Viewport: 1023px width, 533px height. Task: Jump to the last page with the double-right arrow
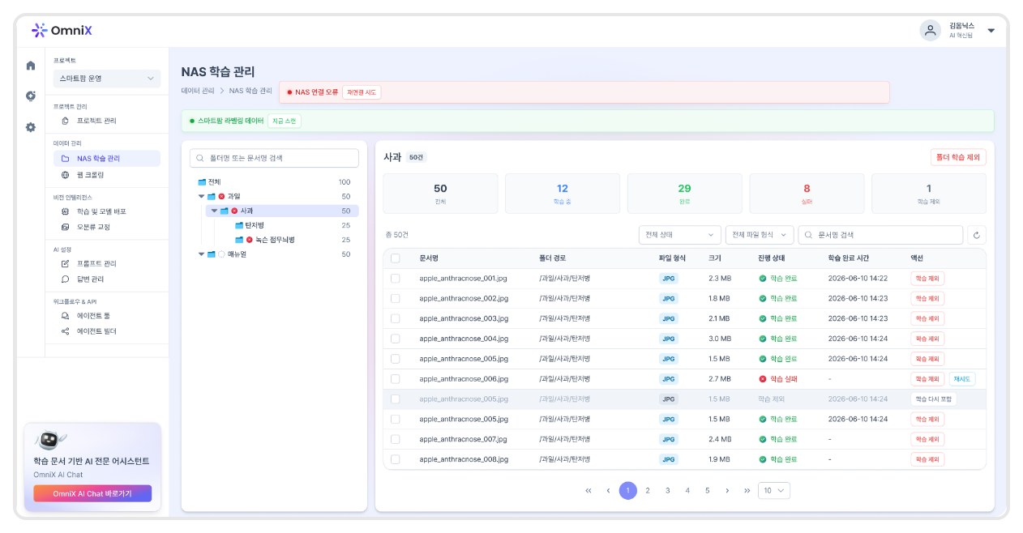click(747, 491)
